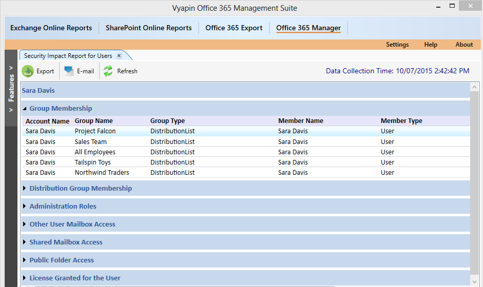
Task: Maximize the Vyapin window
Action: [x=452, y=6]
